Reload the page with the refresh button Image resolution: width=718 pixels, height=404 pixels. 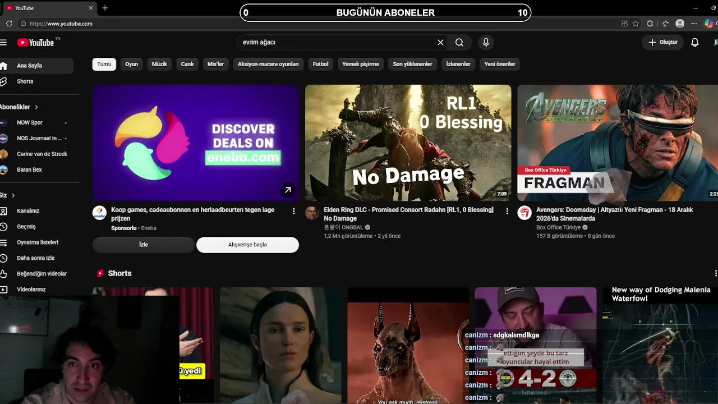9,24
